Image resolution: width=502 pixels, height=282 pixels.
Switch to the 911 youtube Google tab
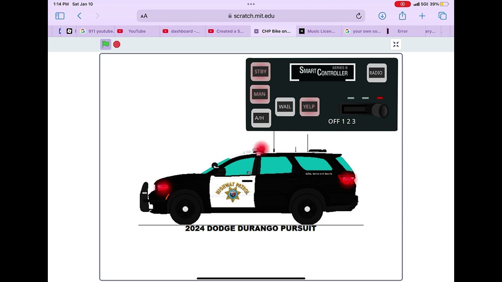point(96,31)
